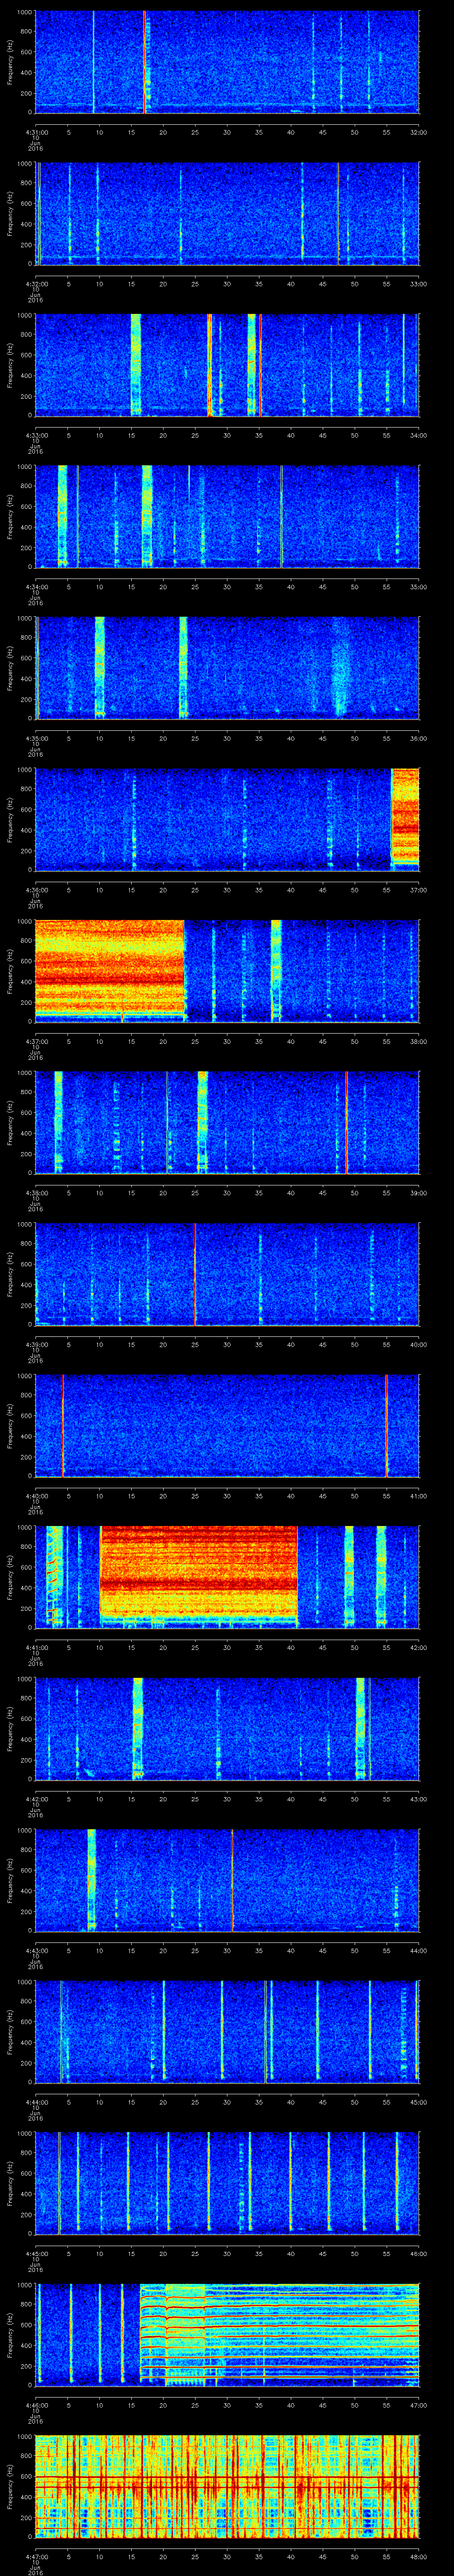This screenshot has width=454, height=2576.
Task: Select the spectrogram panel starting at 4:32:00
Action: [227, 213]
